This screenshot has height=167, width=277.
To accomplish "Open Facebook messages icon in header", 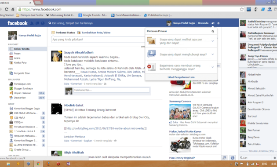I will pos(37,23).
